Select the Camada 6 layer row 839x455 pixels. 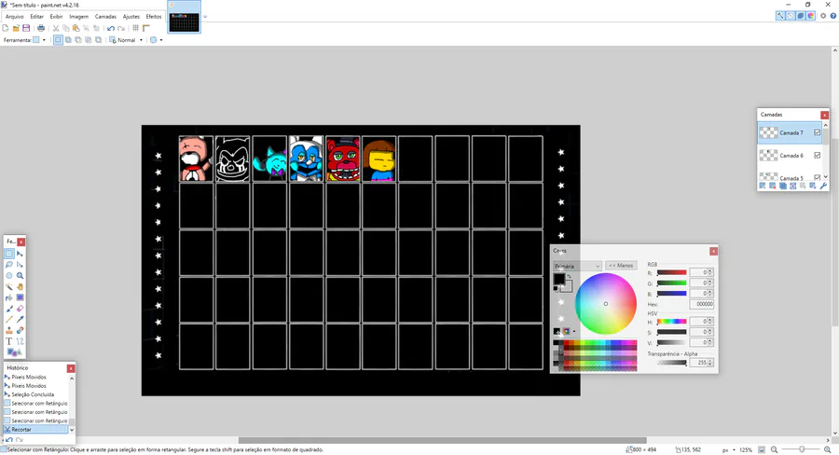pyautogui.click(x=790, y=155)
